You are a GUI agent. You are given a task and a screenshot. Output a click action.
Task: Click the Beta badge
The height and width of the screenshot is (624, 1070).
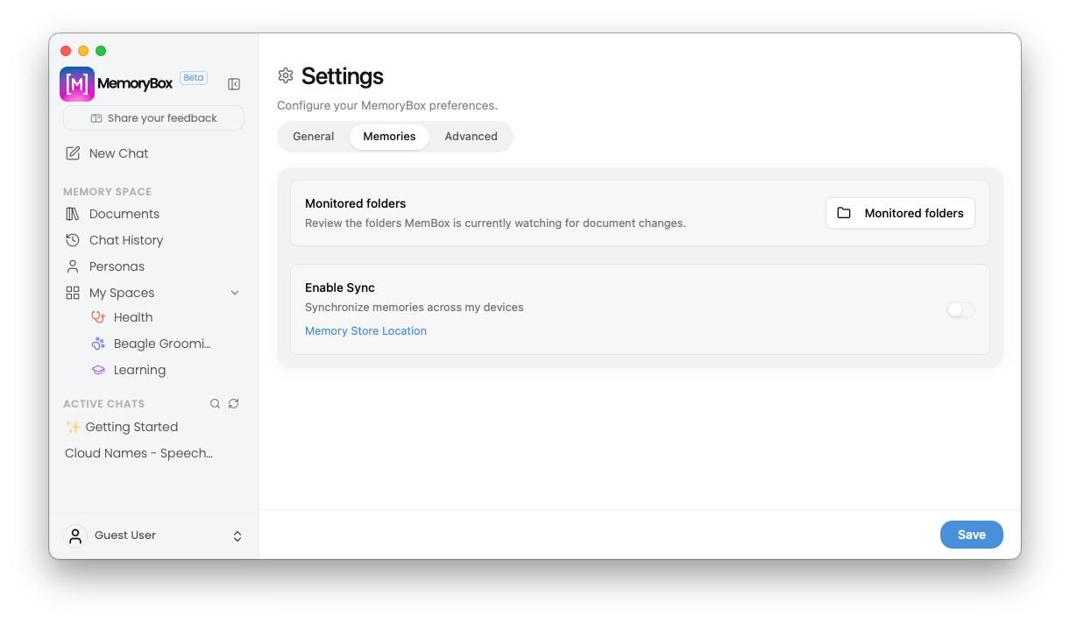coord(194,78)
